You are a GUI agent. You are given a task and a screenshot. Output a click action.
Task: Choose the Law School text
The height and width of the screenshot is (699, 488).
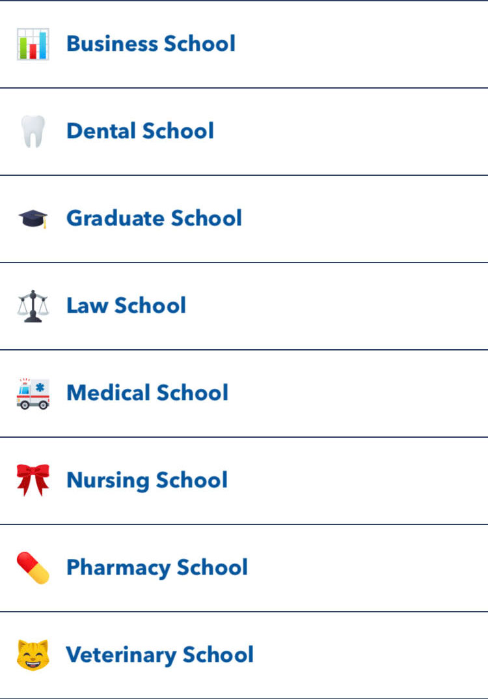[x=126, y=306]
